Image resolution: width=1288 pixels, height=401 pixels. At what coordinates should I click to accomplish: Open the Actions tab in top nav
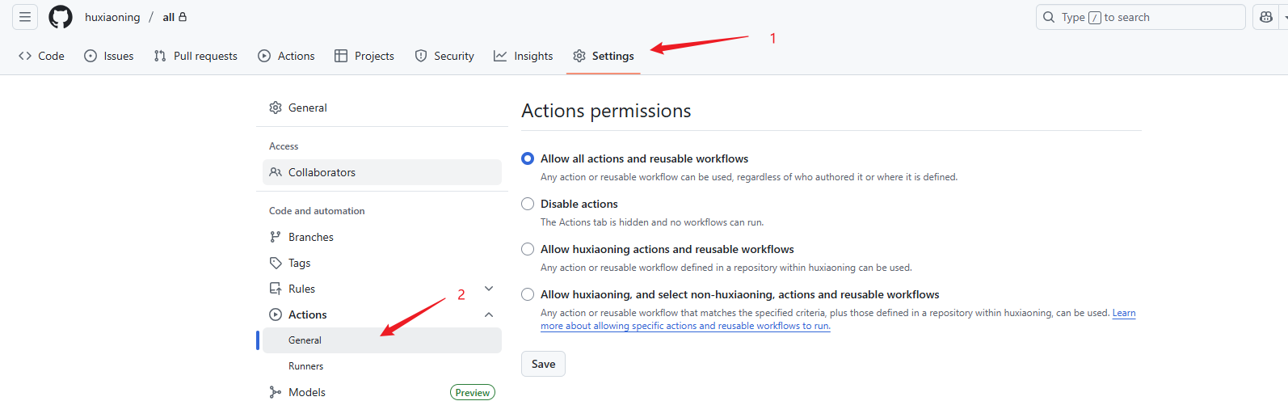pos(286,56)
